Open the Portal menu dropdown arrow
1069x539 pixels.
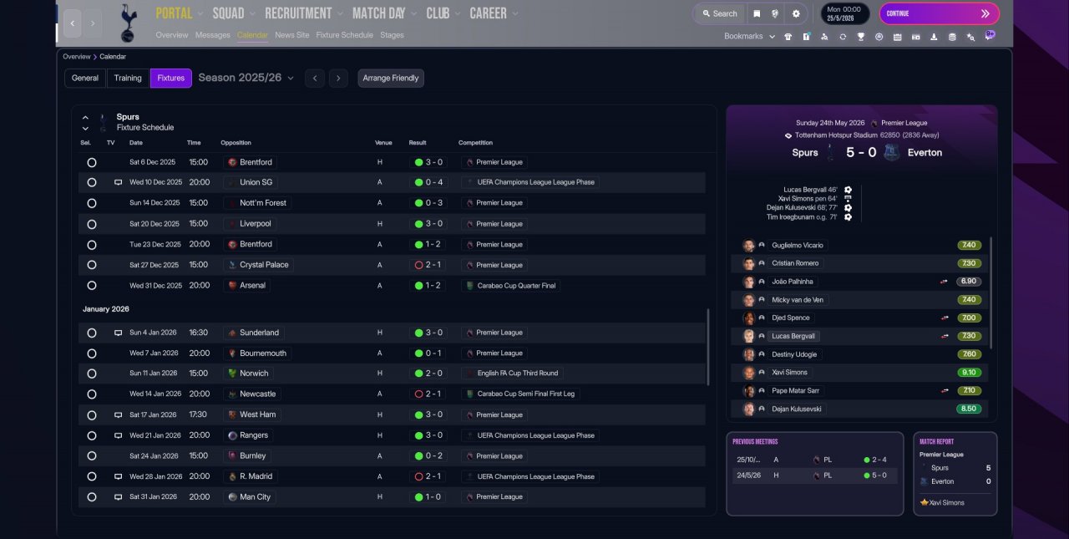click(200, 13)
